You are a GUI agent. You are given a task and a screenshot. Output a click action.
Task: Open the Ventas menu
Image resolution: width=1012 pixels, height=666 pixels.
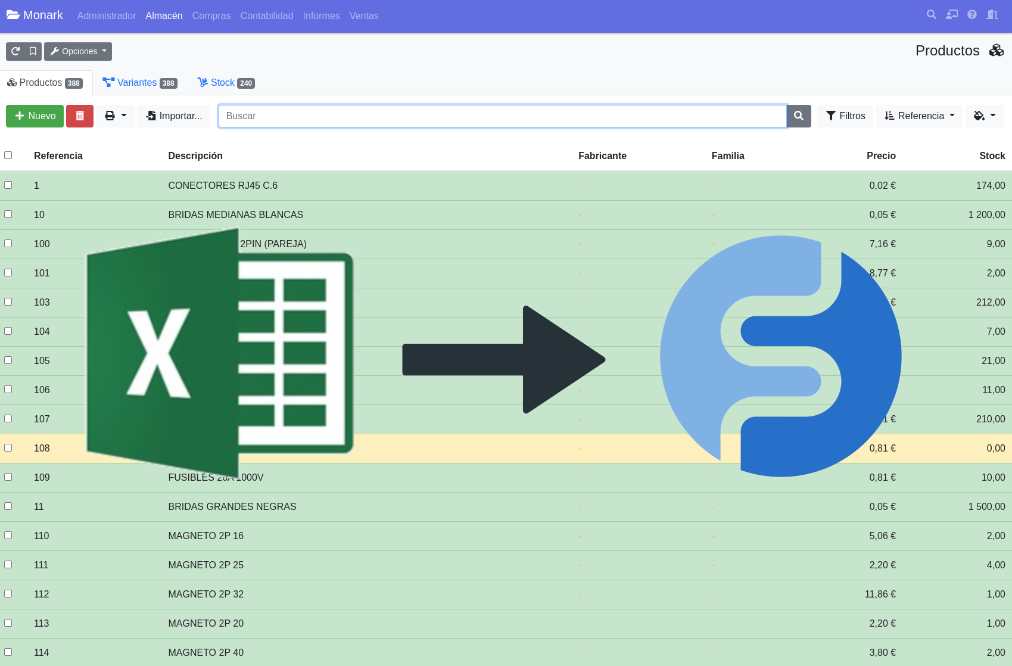364,15
